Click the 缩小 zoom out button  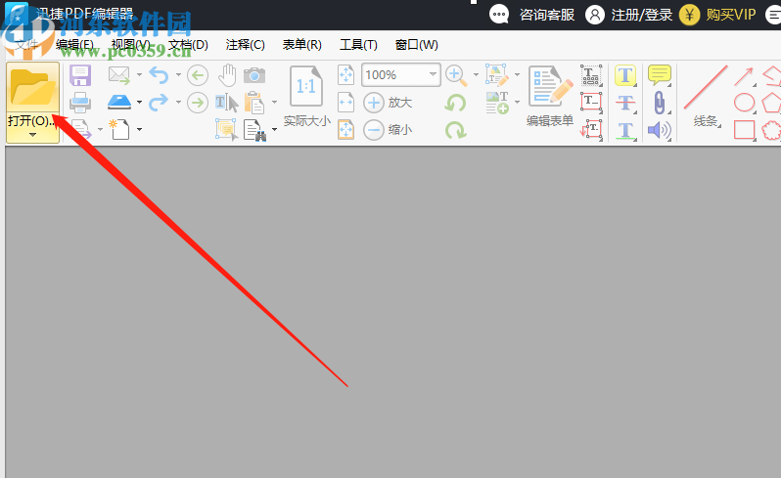(x=388, y=130)
